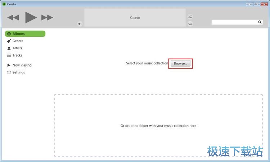Mute audio with the speaker icon

point(80,24)
